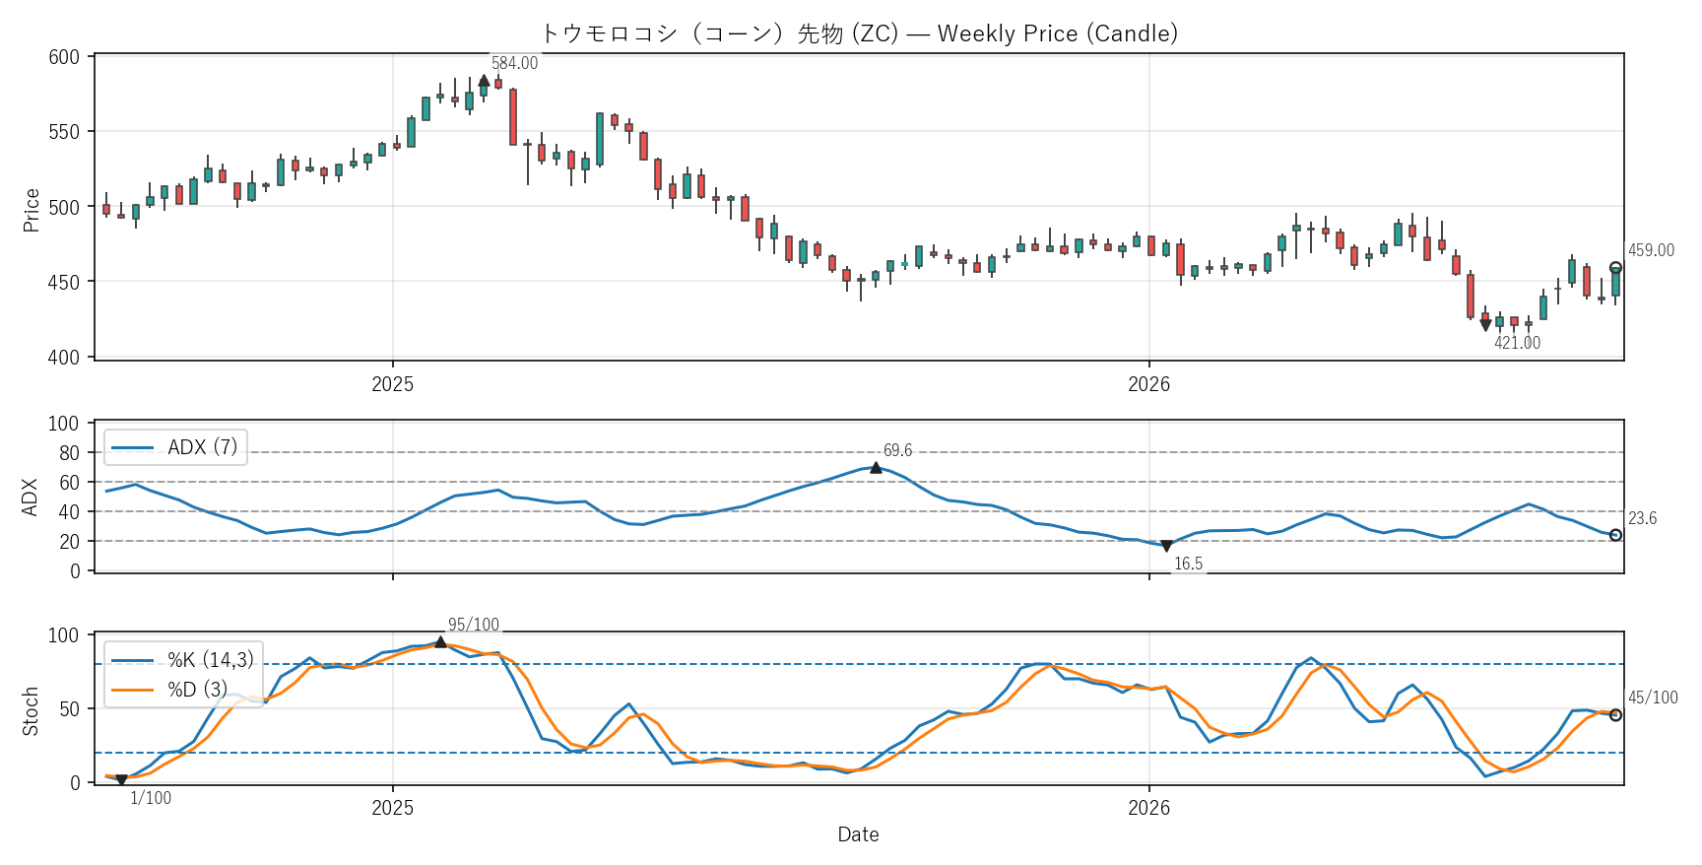Viewport: 1702px width, 865px height.
Task: Select the 400 tick on the Price axis
Action: (64, 357)
